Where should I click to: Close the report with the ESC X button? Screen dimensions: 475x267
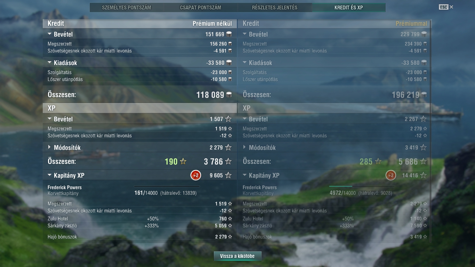tap(446, 7)
